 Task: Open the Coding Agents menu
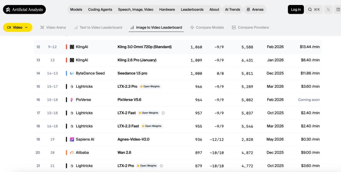click(100, 9)
